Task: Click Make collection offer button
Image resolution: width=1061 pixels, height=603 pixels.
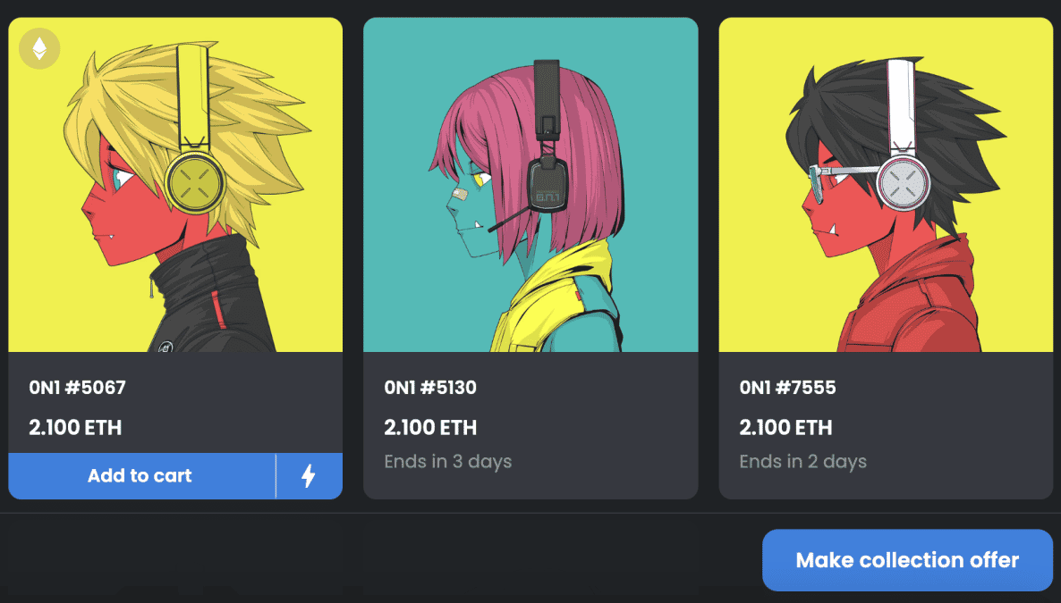Action: point(907,560)
